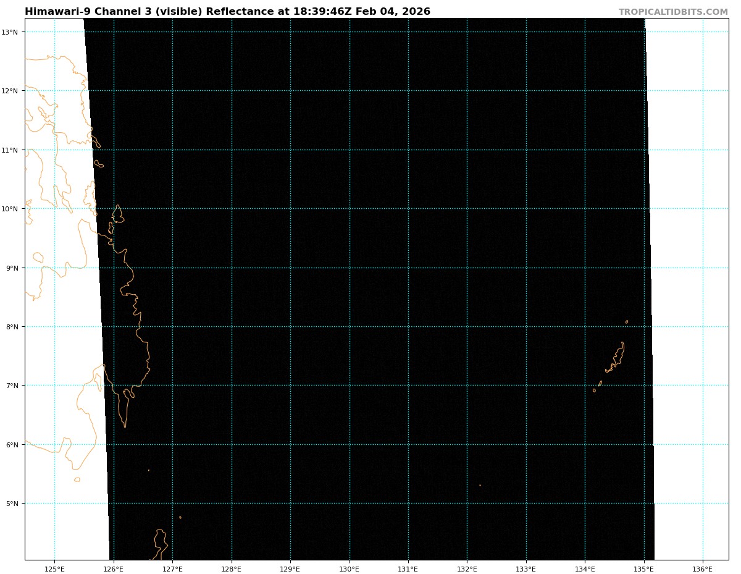Click the tiny island outline near 132°E, 5°N
The width and height of the screenshot is (741, 574).
[x=480, y=485]
